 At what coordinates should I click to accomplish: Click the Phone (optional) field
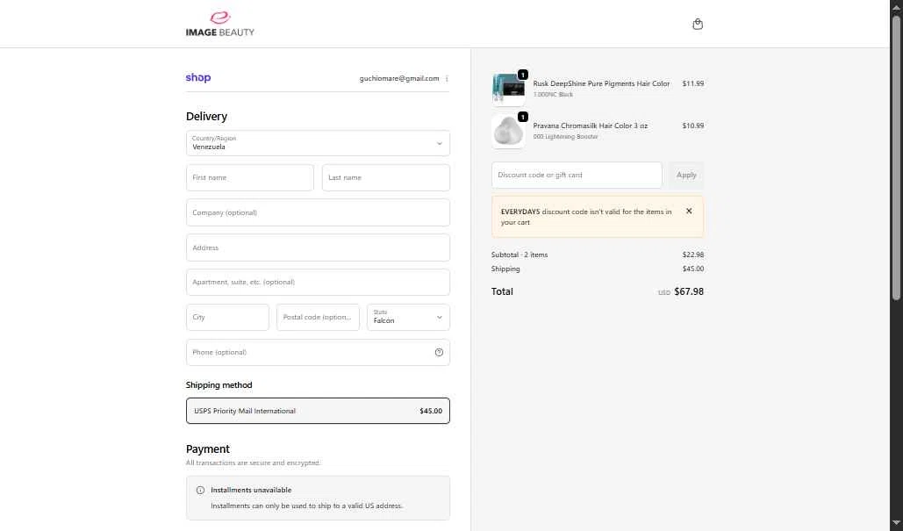pos(318,353)
